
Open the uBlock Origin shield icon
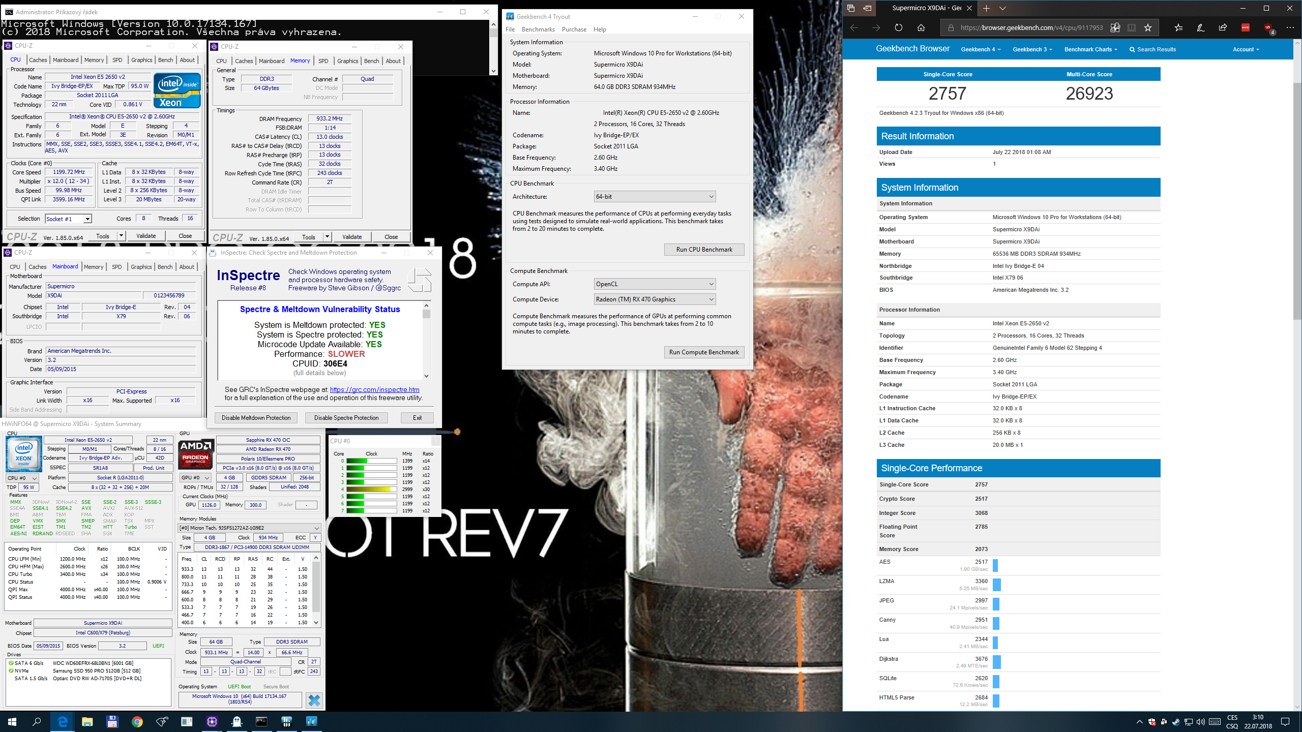(1268, 28)
